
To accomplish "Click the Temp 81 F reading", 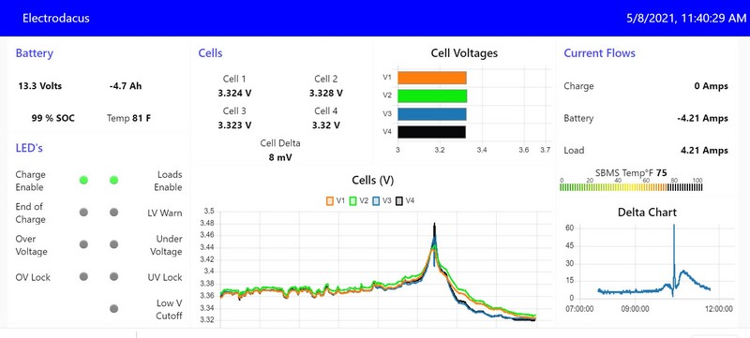I will point(128,118).
